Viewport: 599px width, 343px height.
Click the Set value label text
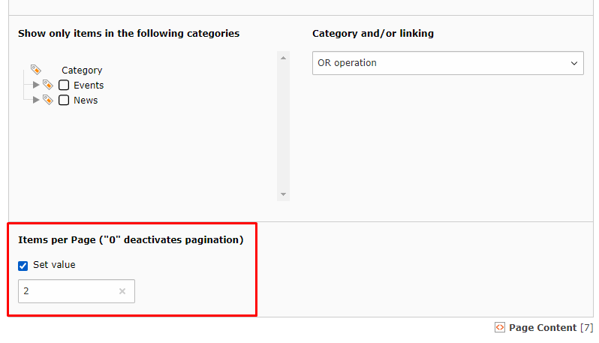[54, 265]
